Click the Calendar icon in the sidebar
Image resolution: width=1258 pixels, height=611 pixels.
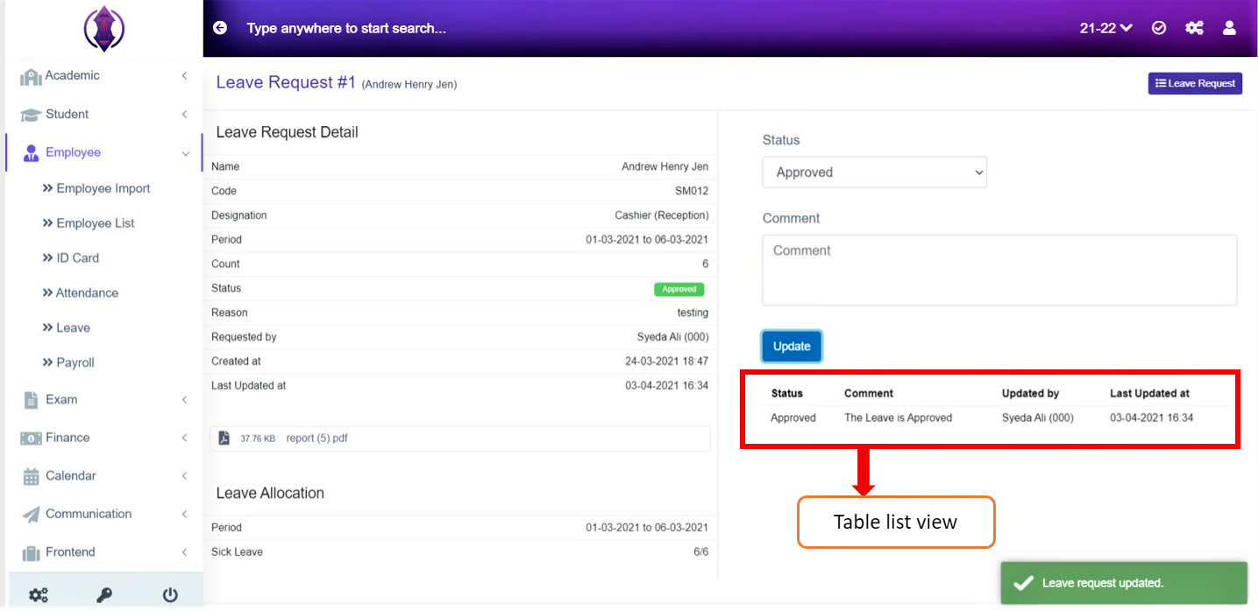[x=31, y=476]
